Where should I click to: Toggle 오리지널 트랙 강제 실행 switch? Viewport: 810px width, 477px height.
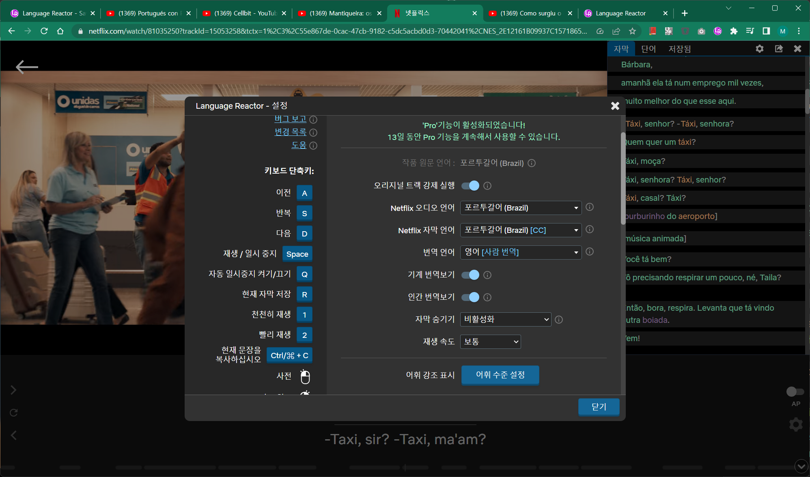[470, 186]
